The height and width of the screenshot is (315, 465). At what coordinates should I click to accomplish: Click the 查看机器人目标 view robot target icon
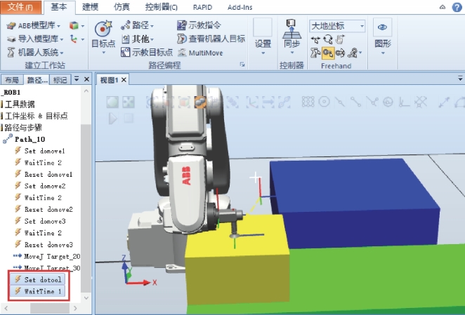182,39
